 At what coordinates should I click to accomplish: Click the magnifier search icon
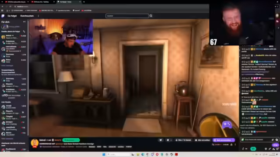pos(151,16)
